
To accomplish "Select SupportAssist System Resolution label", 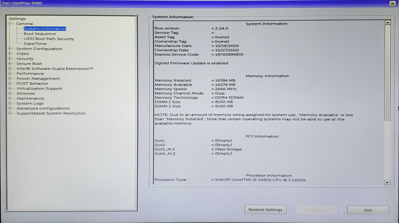I will [51, 113].
